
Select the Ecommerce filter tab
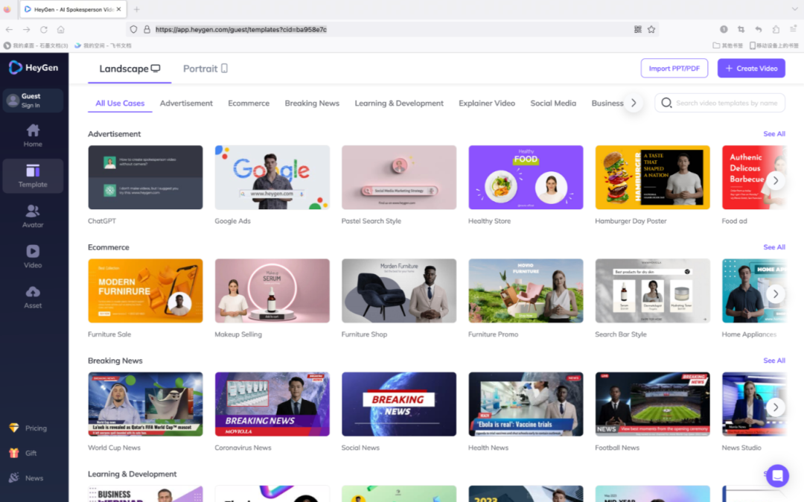[x=249, y=103]
